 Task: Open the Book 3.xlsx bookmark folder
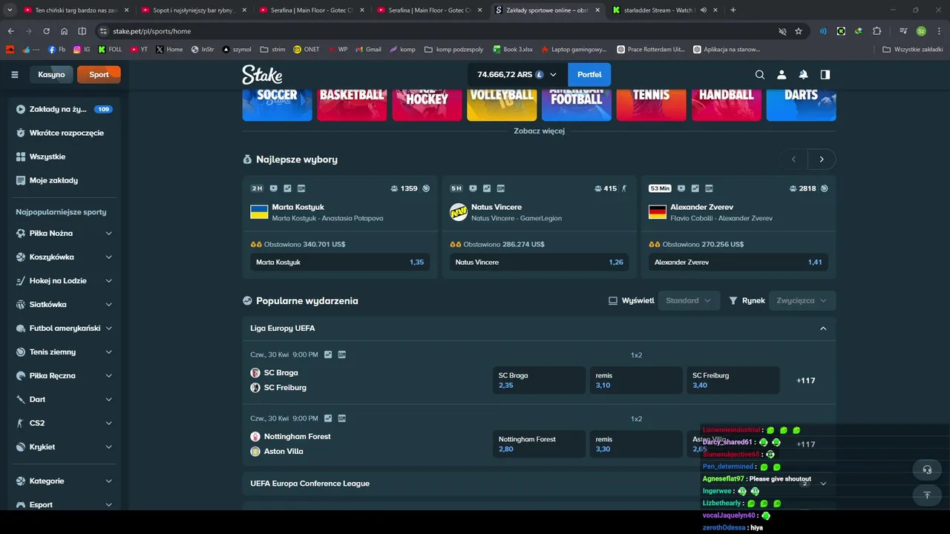click(x=511, y=50)
